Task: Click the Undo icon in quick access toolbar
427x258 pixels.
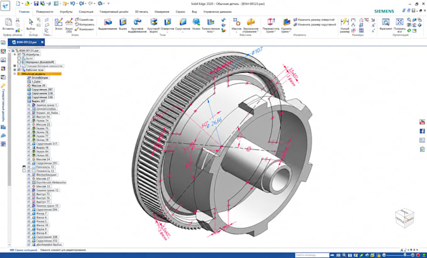Action: point(72,4)
